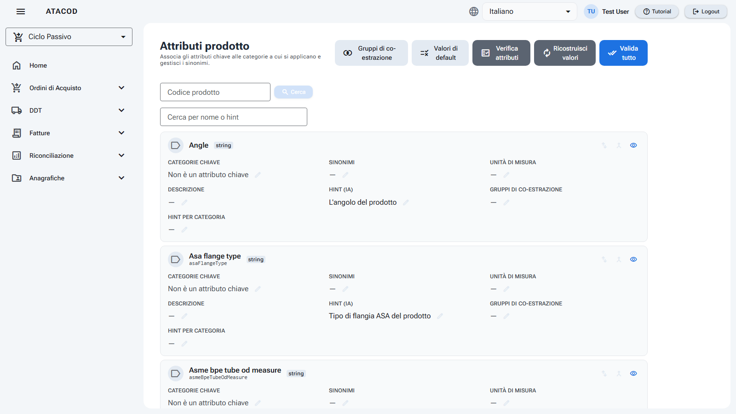Click the swap arrows icon on Asa flange type card
The image size is (736, 414).
pyautogui.click(x=604, y=259)
